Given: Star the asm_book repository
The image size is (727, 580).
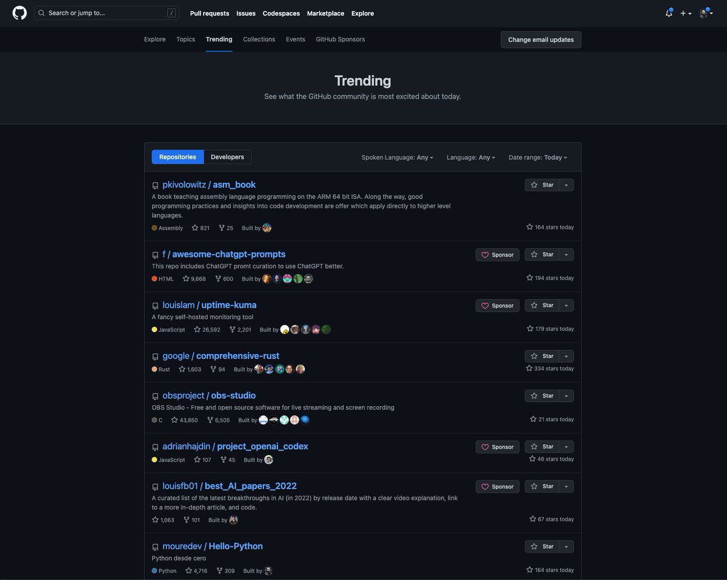Looking at the screenshot, I should tap(542, 185).
